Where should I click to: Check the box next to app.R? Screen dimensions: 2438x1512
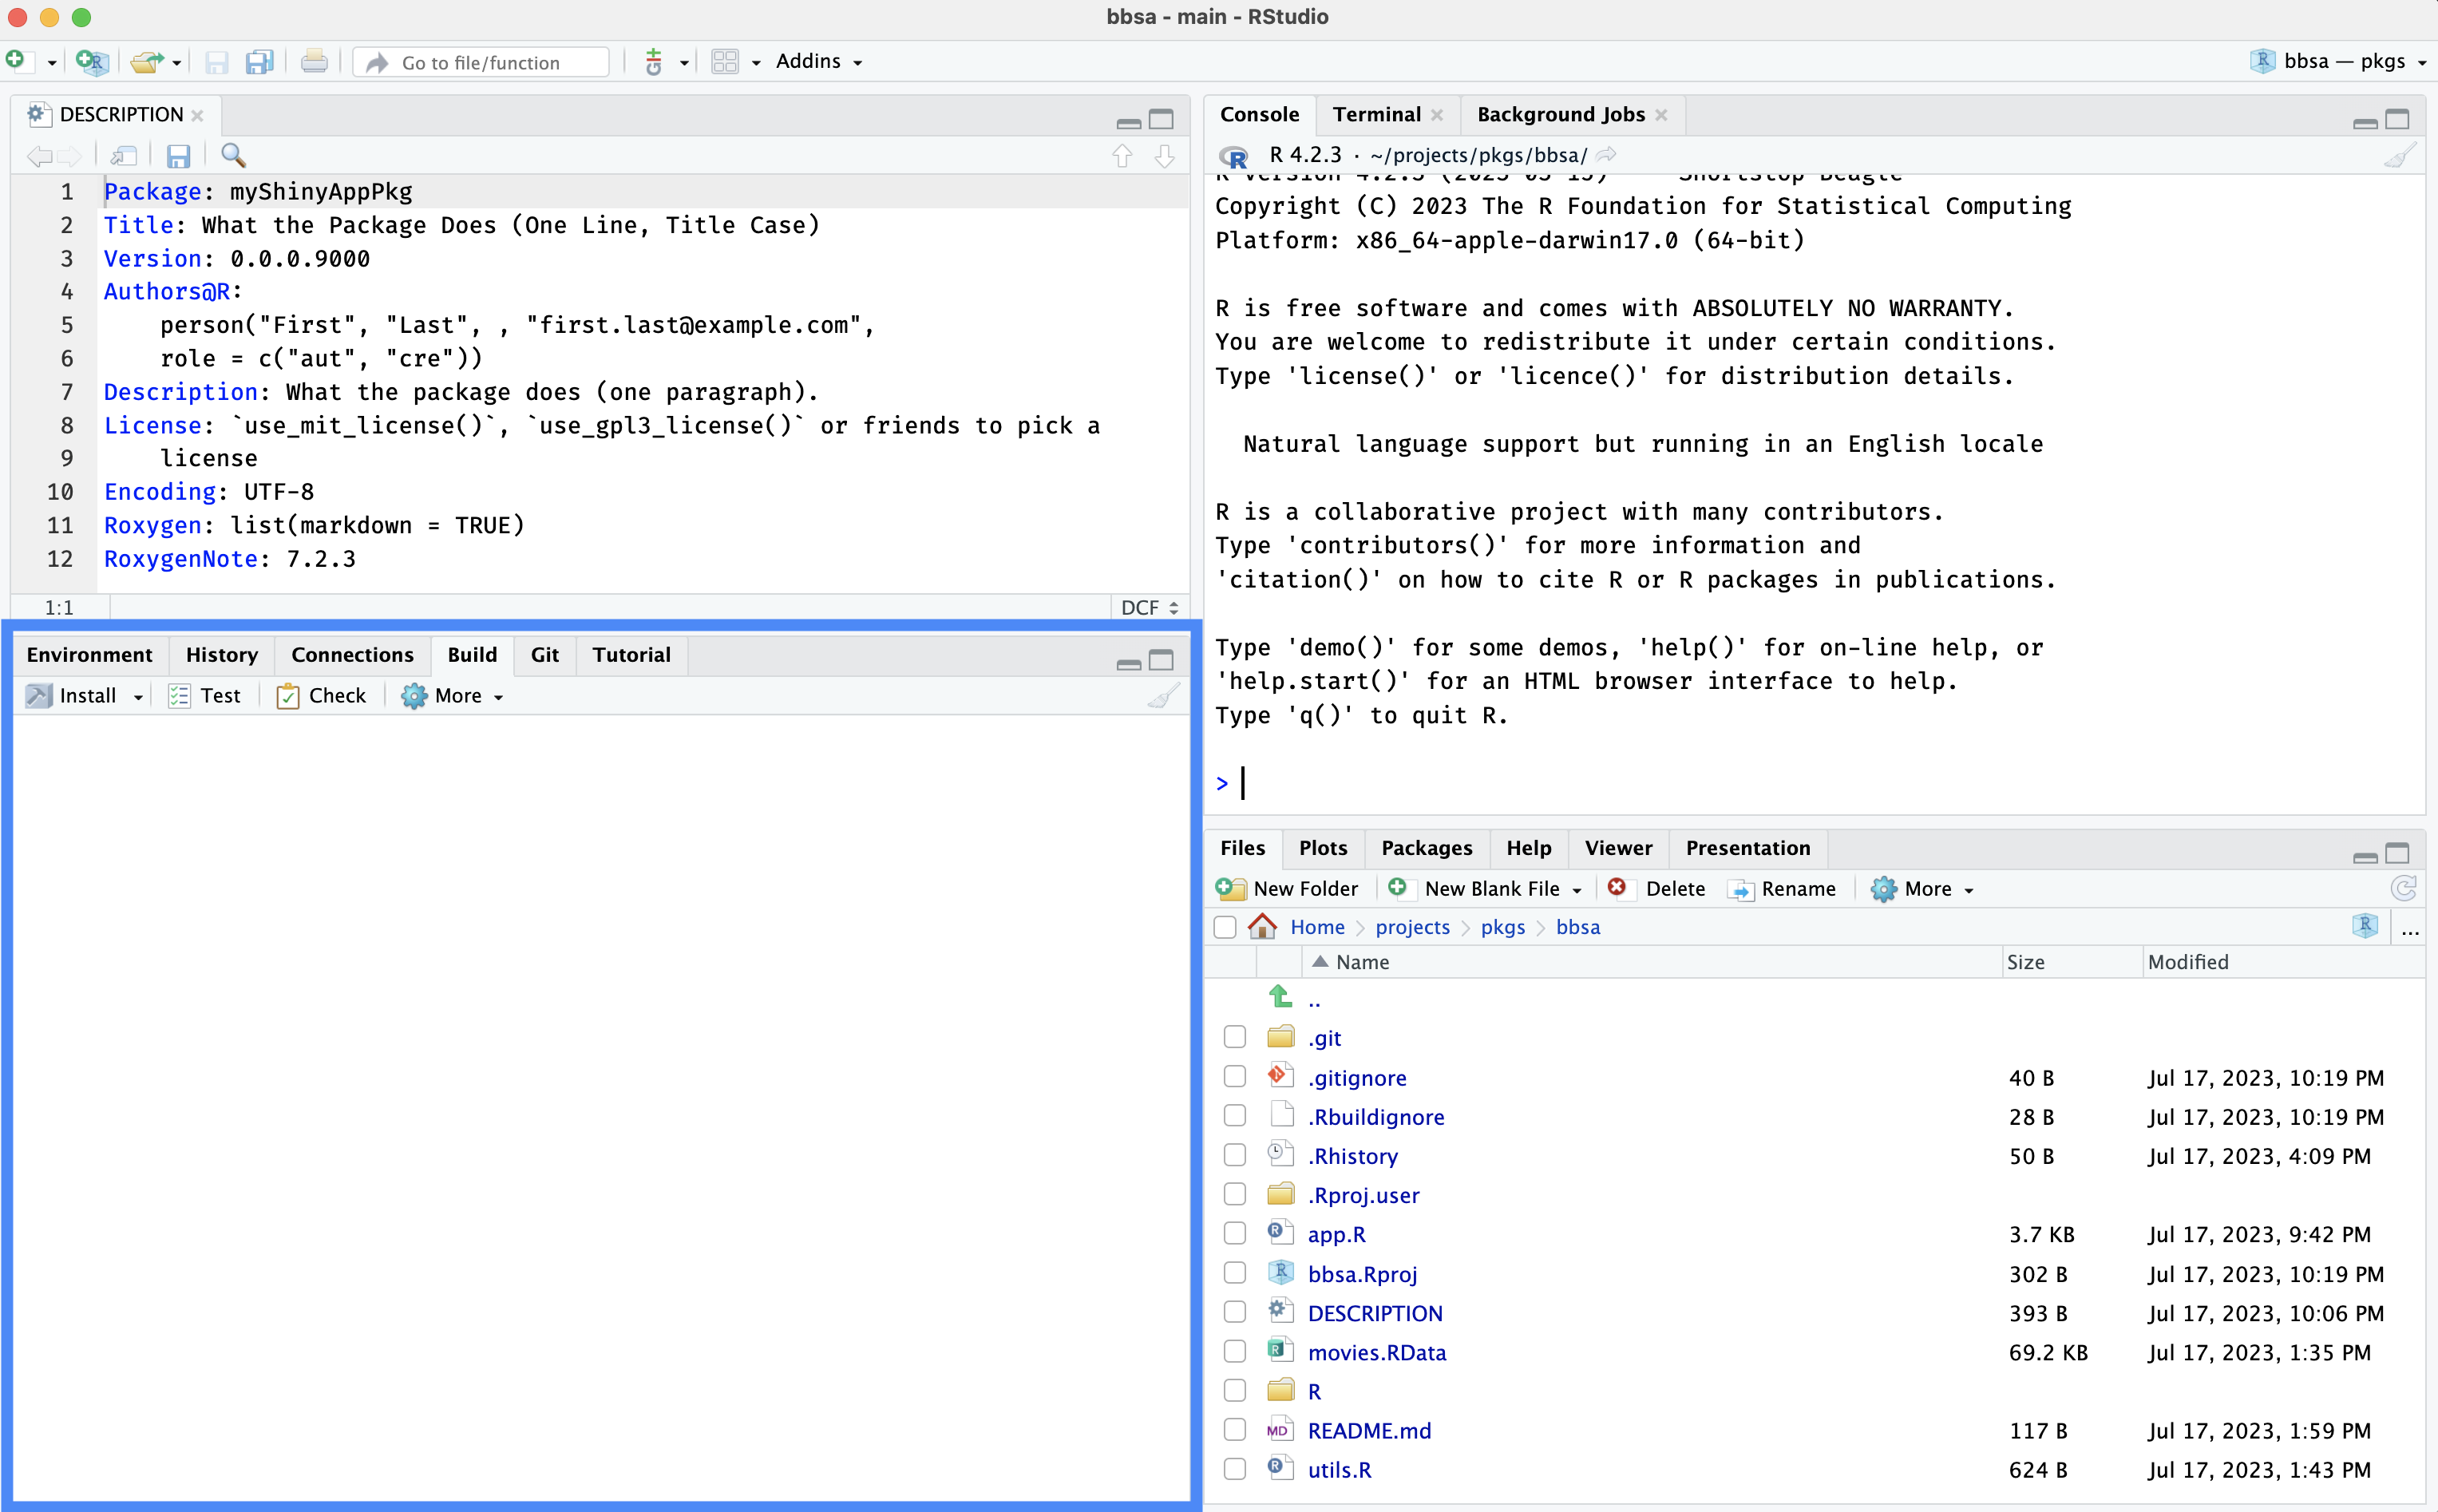click(1235, 1233)
